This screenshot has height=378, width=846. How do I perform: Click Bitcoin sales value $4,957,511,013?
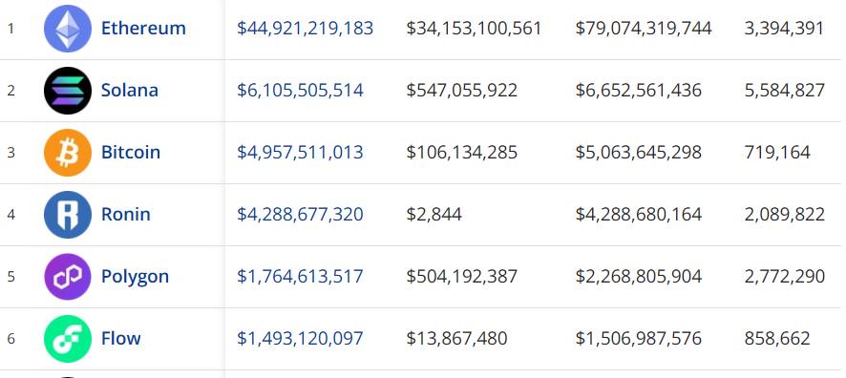pos(300,153)
